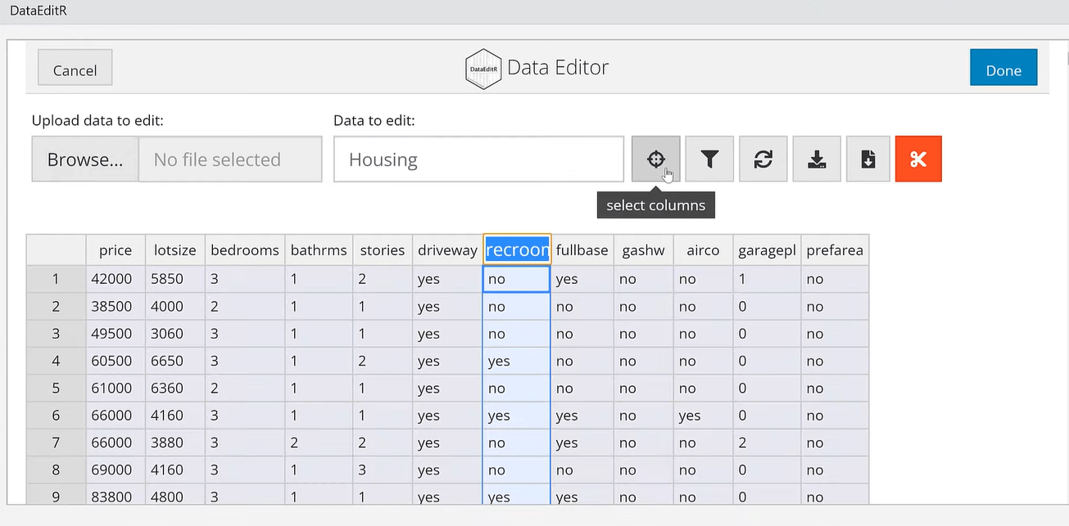Image resolution: width=1069 pixels, height=526 pixels.
Task: Click price cell 60500
Action: pyautogui.click(x=116, y=361)
